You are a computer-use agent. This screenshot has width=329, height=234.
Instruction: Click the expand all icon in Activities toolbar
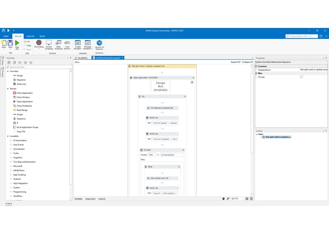(x=9, y=63)
